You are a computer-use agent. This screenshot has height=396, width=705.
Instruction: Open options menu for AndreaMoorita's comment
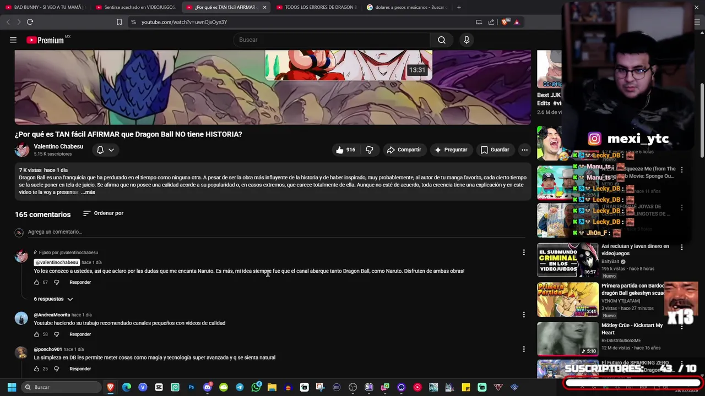click(x=524, y=315)
